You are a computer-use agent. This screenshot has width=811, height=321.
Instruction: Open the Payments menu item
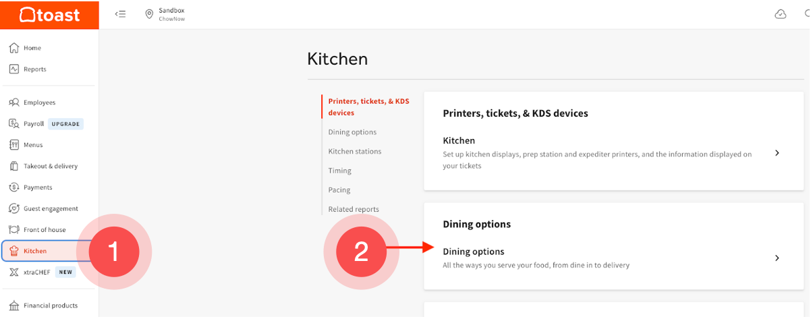(x=38, y=187)
